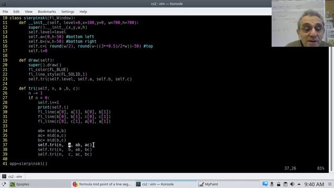This screenshot has height=188, width=334.
Task: Open the clipboard tray icon
Action: coord(285,184)
